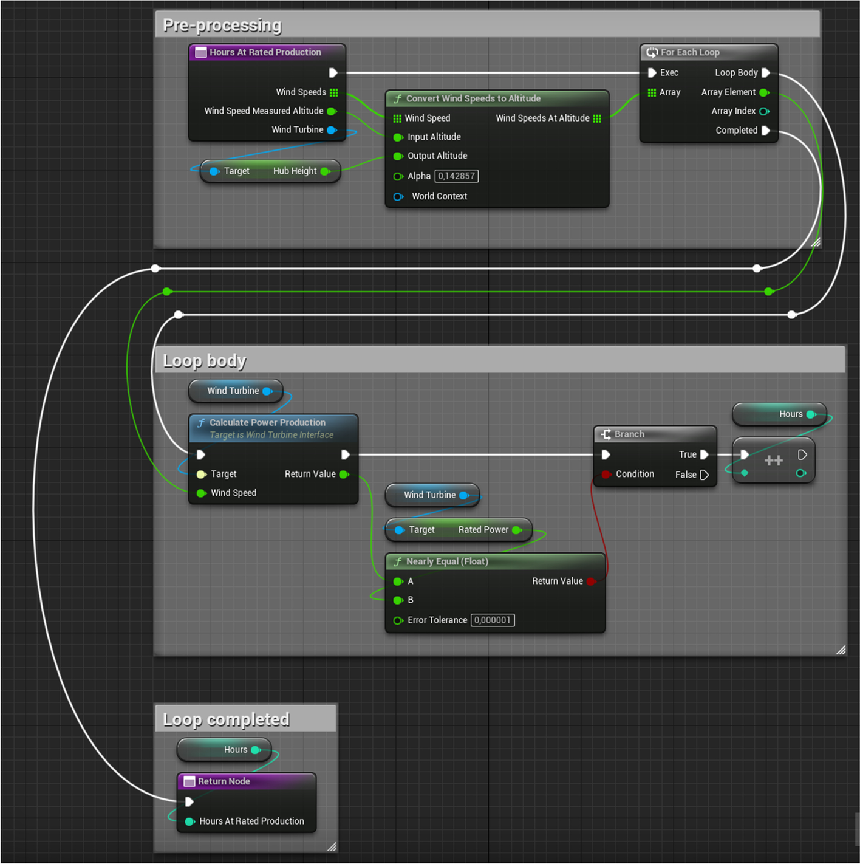This screenshot has height=864, width=860.
Task: Click the Branch True exec pin
Action: tap(705, 454)
